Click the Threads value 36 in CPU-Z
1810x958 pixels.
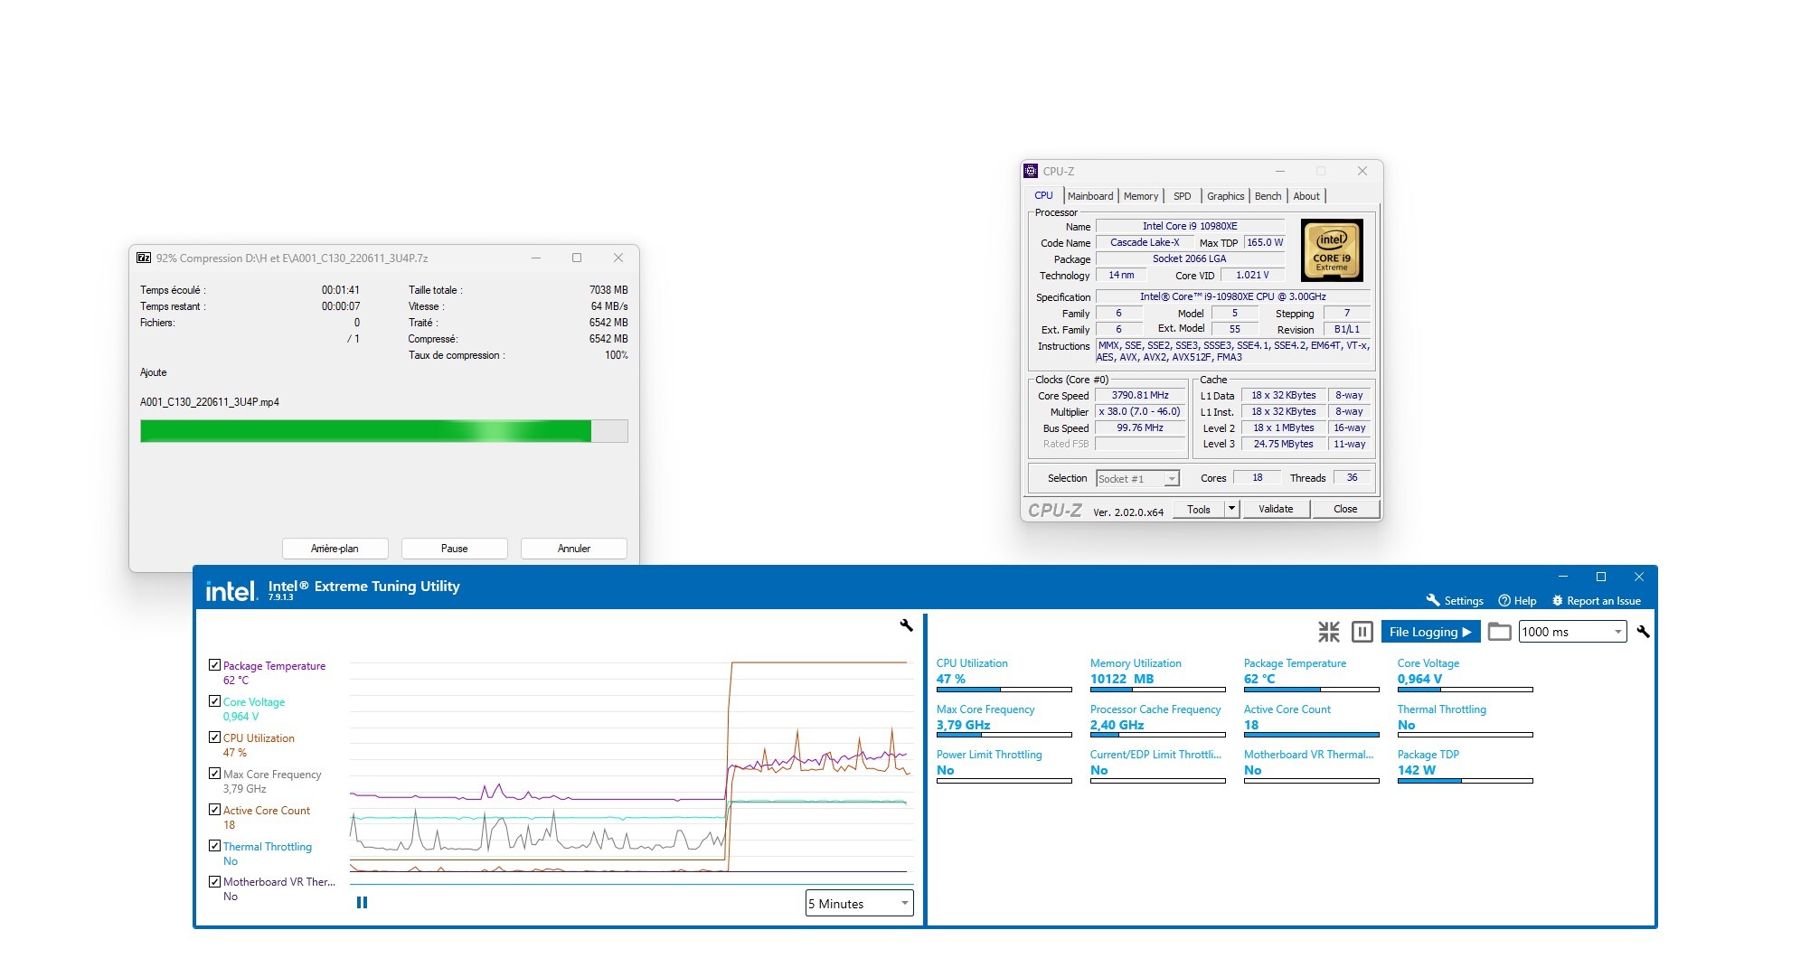coord(1352,477)
